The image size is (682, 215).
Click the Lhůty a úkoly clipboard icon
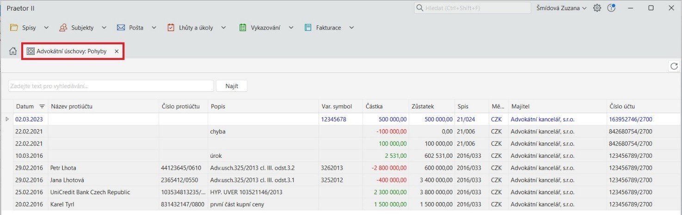pos(171,28)
